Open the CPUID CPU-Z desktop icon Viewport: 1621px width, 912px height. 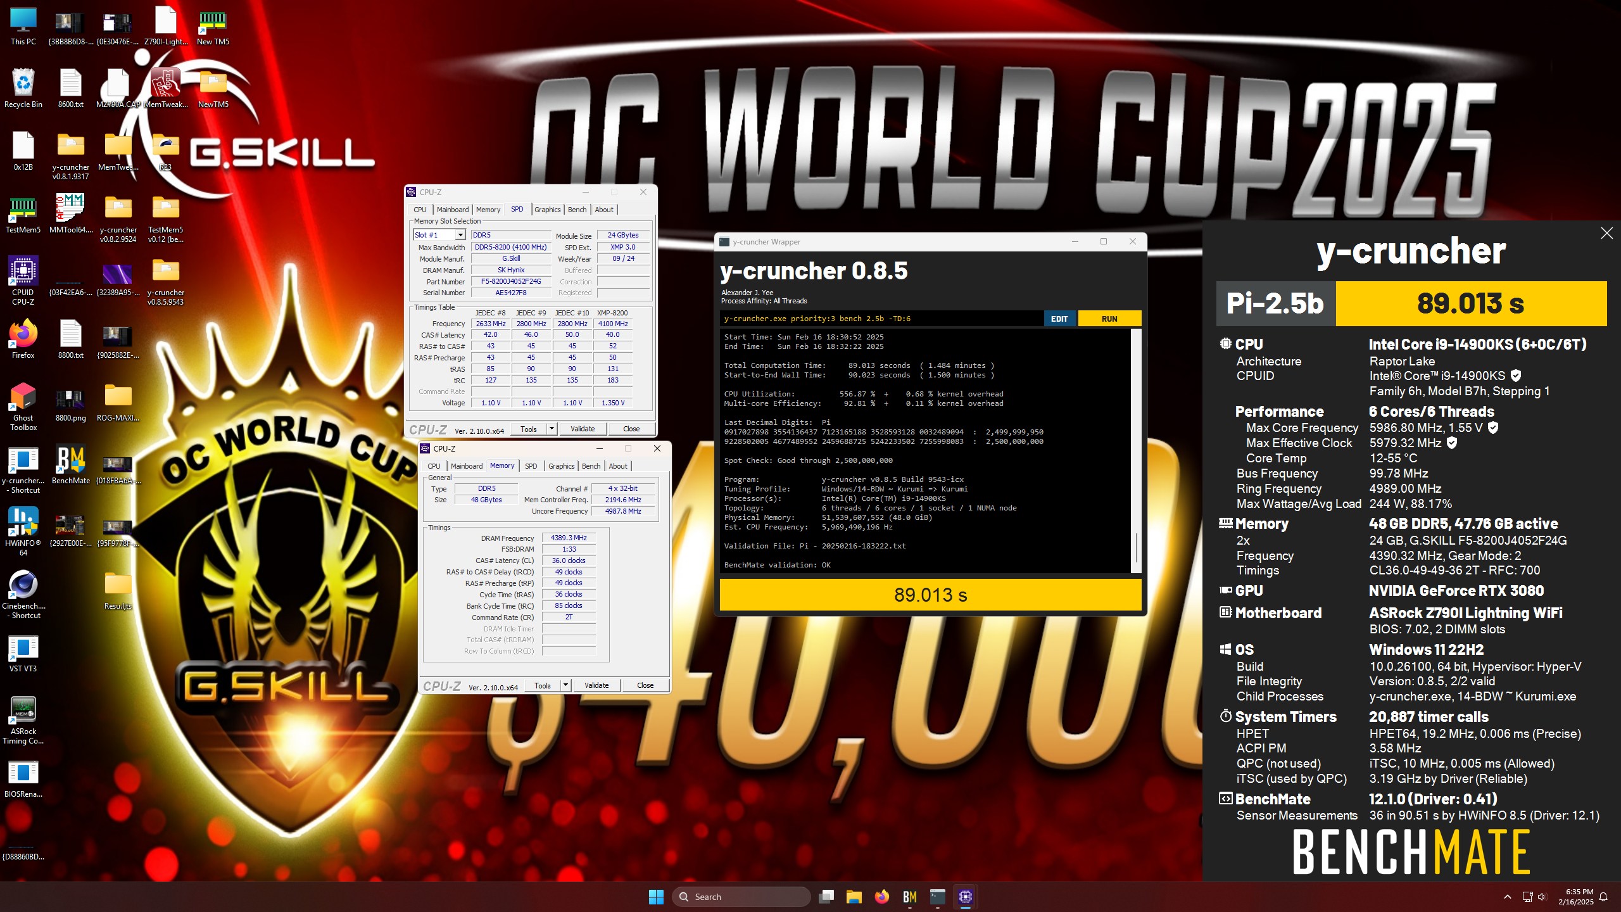point(23,281)
